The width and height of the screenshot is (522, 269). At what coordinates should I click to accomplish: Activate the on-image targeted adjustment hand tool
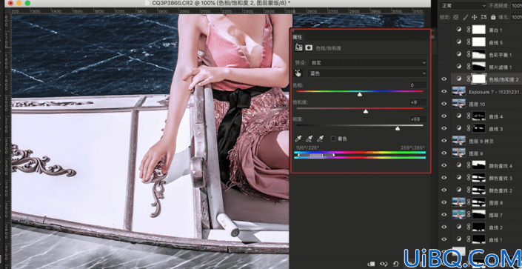click(x=298, y=73)
